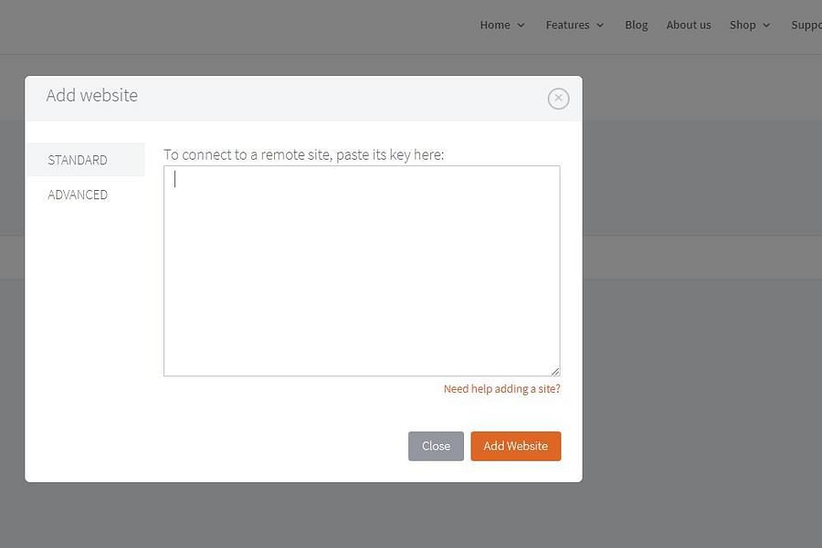Switch to the ADVANCED tab

pos(78,194)
